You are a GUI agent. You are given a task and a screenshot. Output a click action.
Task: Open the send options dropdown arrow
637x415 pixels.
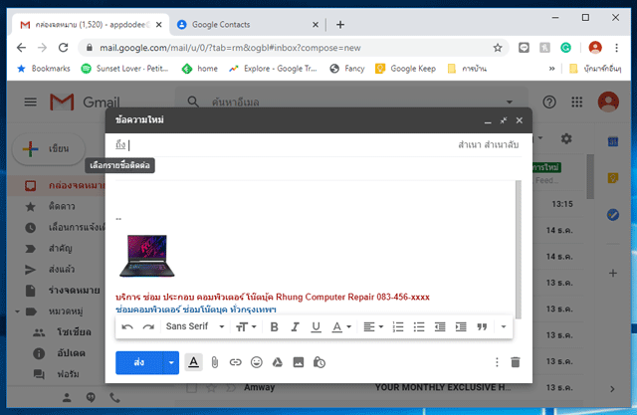(x=171, y=362)
